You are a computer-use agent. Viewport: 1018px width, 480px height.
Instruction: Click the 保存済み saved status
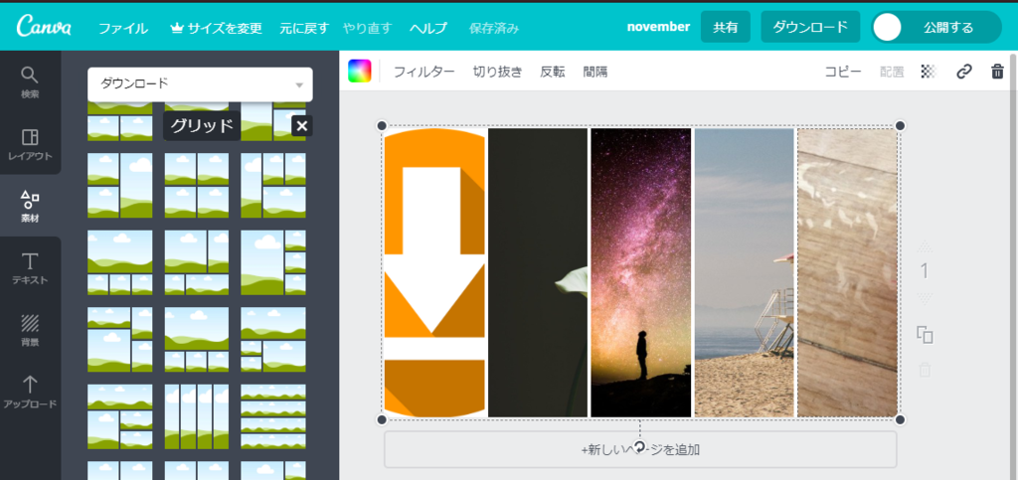tap(494, 28)
